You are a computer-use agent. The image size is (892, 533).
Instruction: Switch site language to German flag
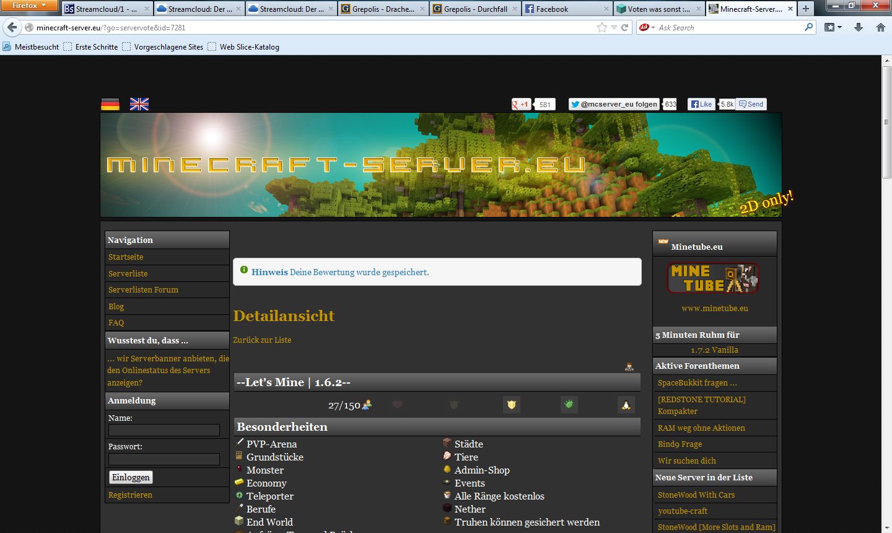point(110,104)
